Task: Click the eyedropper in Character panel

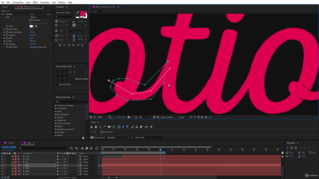Action: coord(78,12)
